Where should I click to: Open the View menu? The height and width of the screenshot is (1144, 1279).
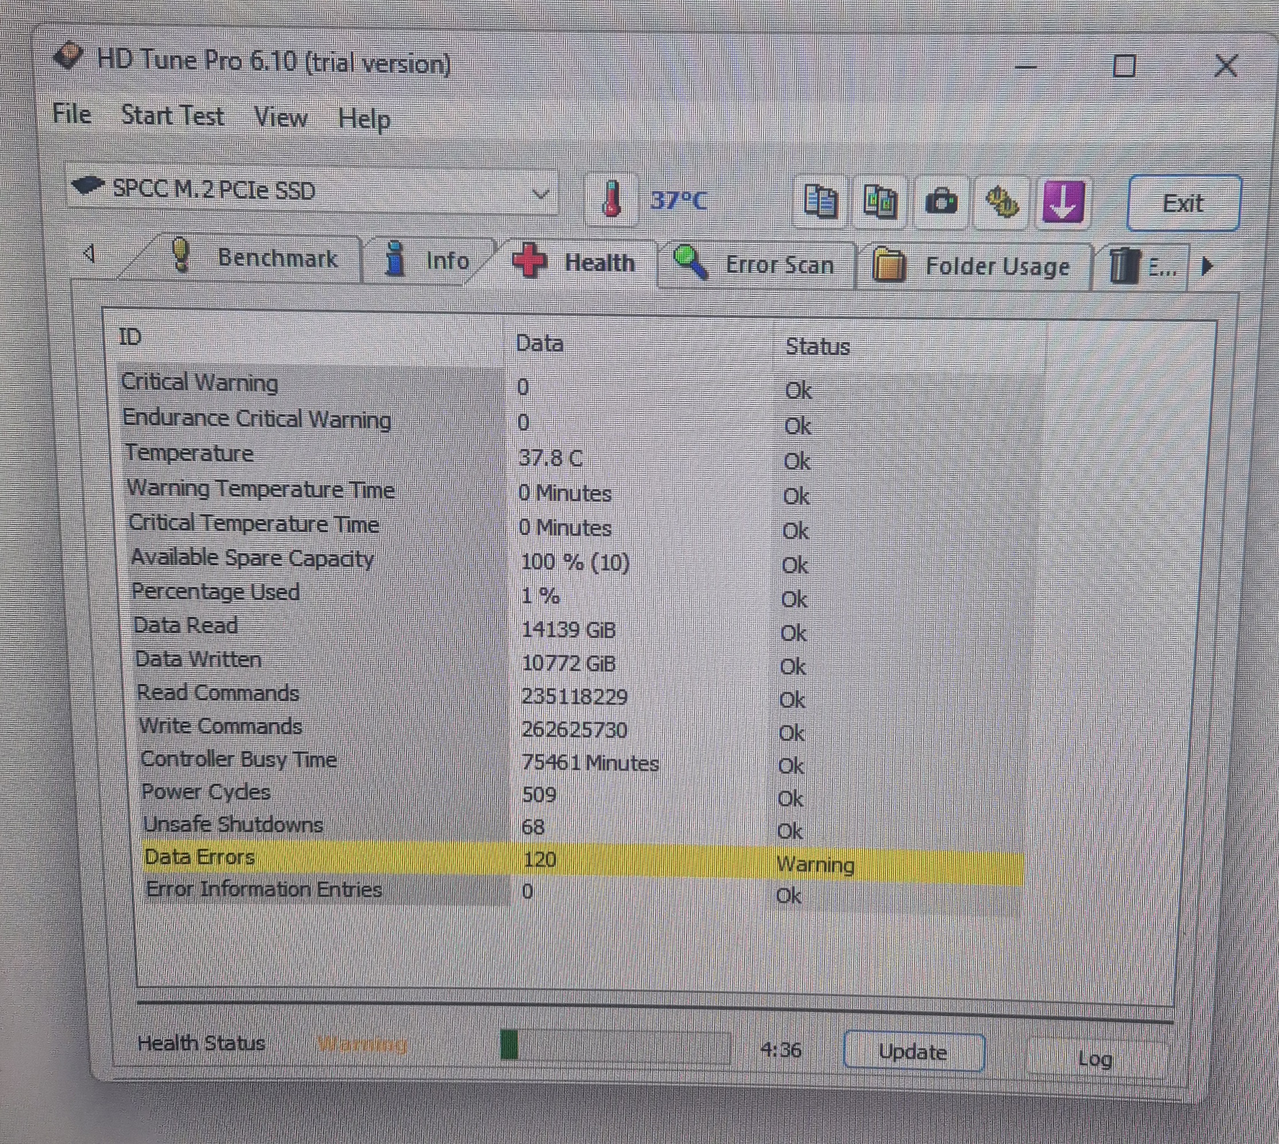pos(281,118)
